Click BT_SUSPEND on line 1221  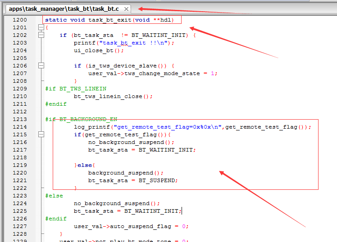coord(157,181)
